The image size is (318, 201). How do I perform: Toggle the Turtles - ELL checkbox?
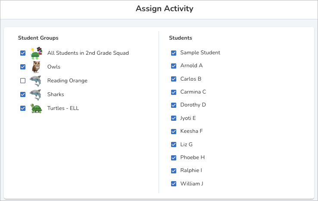[23, 108]
